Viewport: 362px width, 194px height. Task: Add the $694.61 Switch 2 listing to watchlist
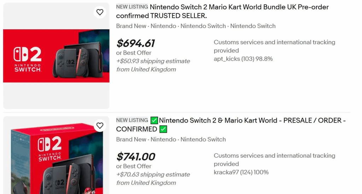pyautogui.click(x=100, y=12)
